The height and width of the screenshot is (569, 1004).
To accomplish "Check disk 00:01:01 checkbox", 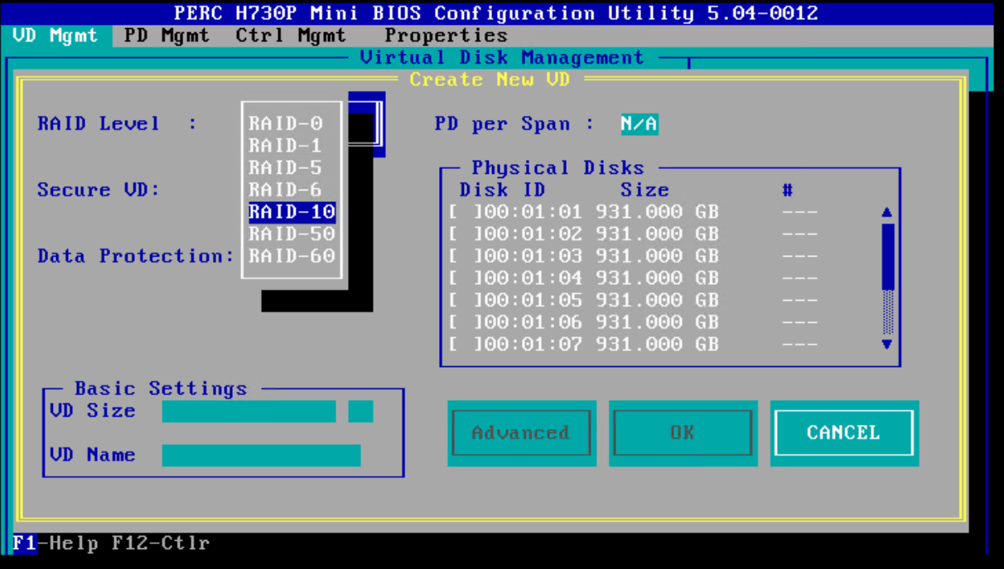I will [466, 212].
